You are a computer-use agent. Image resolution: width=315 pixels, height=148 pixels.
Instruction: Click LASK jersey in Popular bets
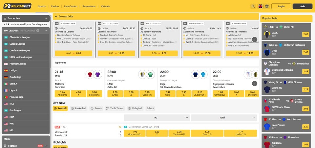coord(267,35)
